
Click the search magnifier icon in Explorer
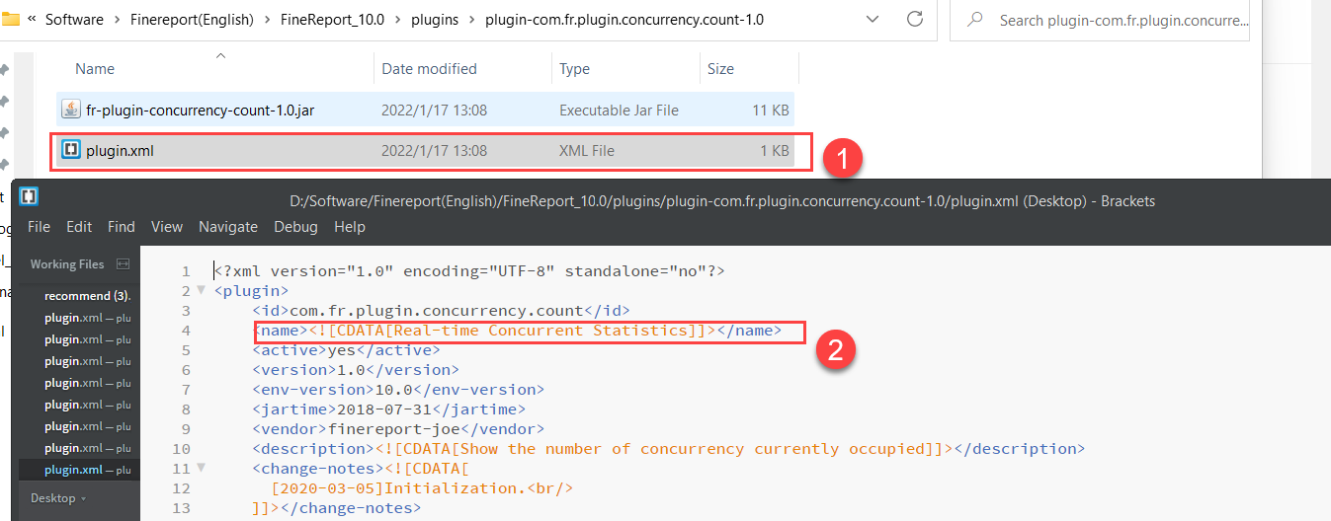[975, 20]
